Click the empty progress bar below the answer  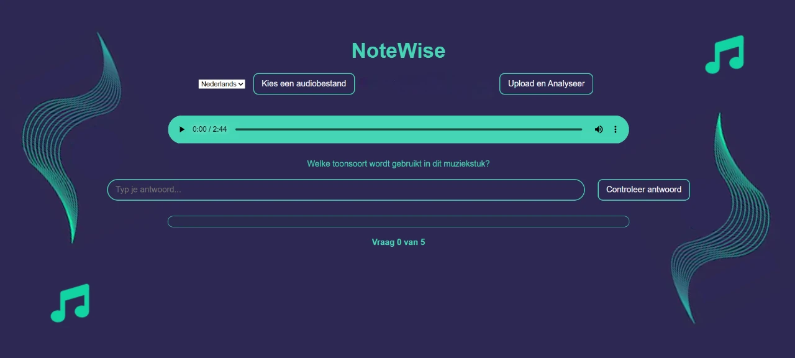coord(398,221)
